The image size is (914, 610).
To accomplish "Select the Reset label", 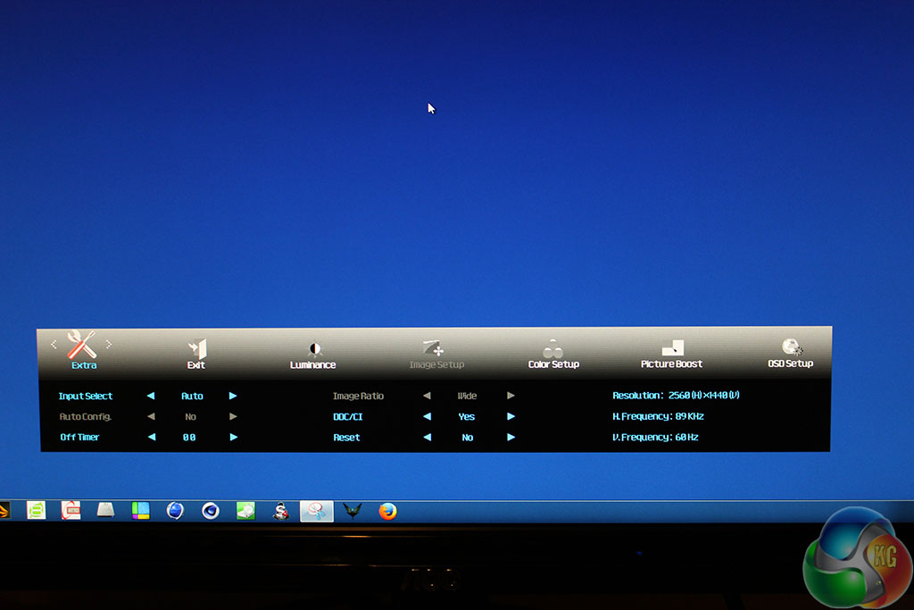I will pos(346,438).
